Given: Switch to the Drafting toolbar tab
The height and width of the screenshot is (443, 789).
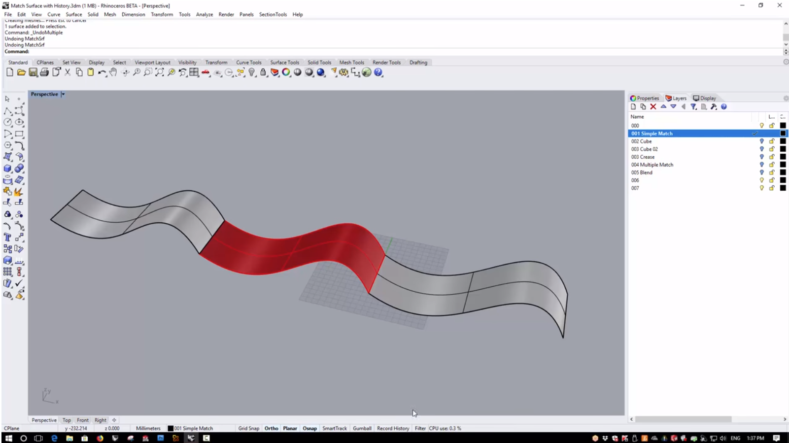Looking at the screenshot, I should [418, 63].
